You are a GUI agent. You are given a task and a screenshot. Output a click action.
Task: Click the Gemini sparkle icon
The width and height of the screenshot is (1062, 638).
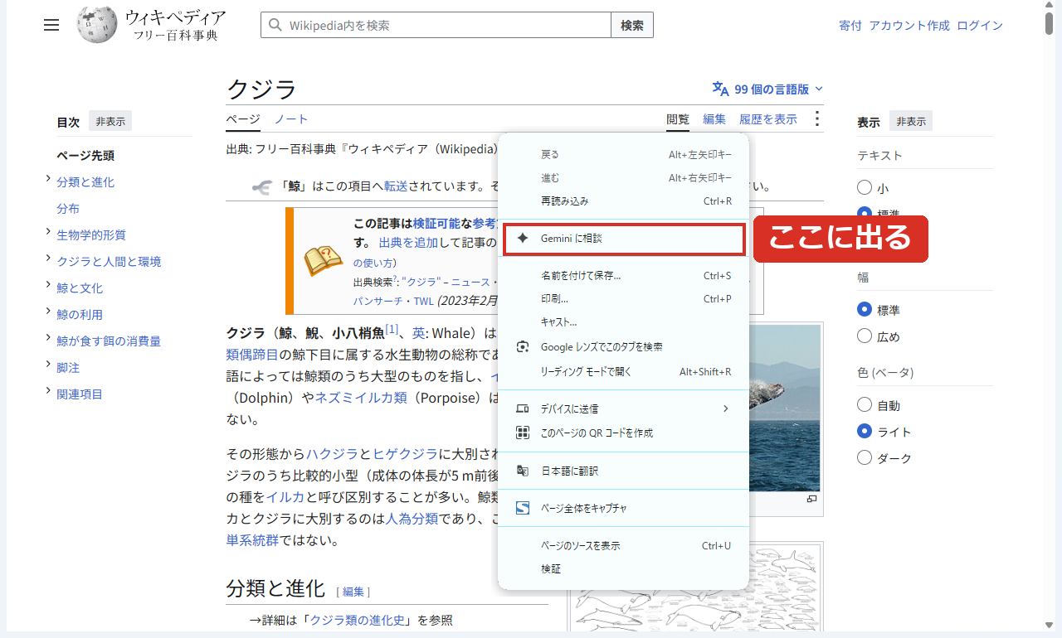click(523, 238)
